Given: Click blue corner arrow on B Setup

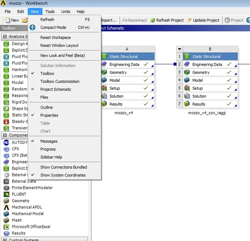Looking at the screenshot, I should point(236,90).
